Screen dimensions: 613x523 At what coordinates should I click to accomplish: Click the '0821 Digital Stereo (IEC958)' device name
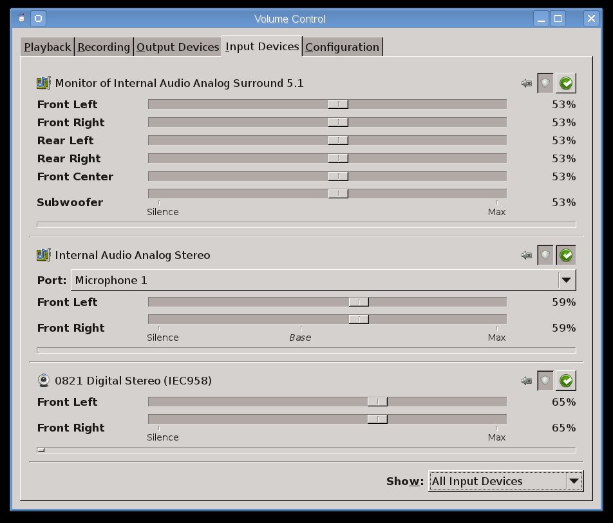(x=133, y=381)
